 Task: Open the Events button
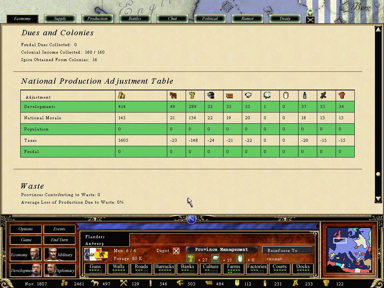coord(59,229)
